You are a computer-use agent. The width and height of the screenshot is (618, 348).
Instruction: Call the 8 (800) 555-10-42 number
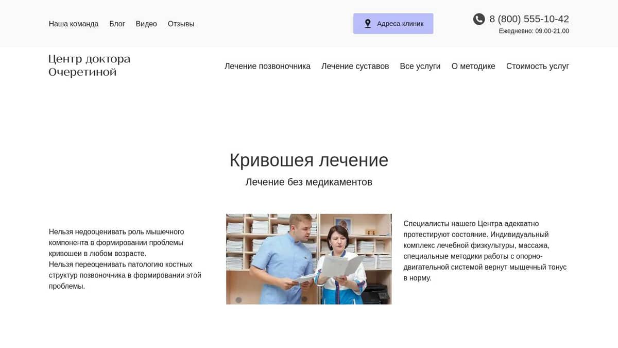tap(529, 19)
